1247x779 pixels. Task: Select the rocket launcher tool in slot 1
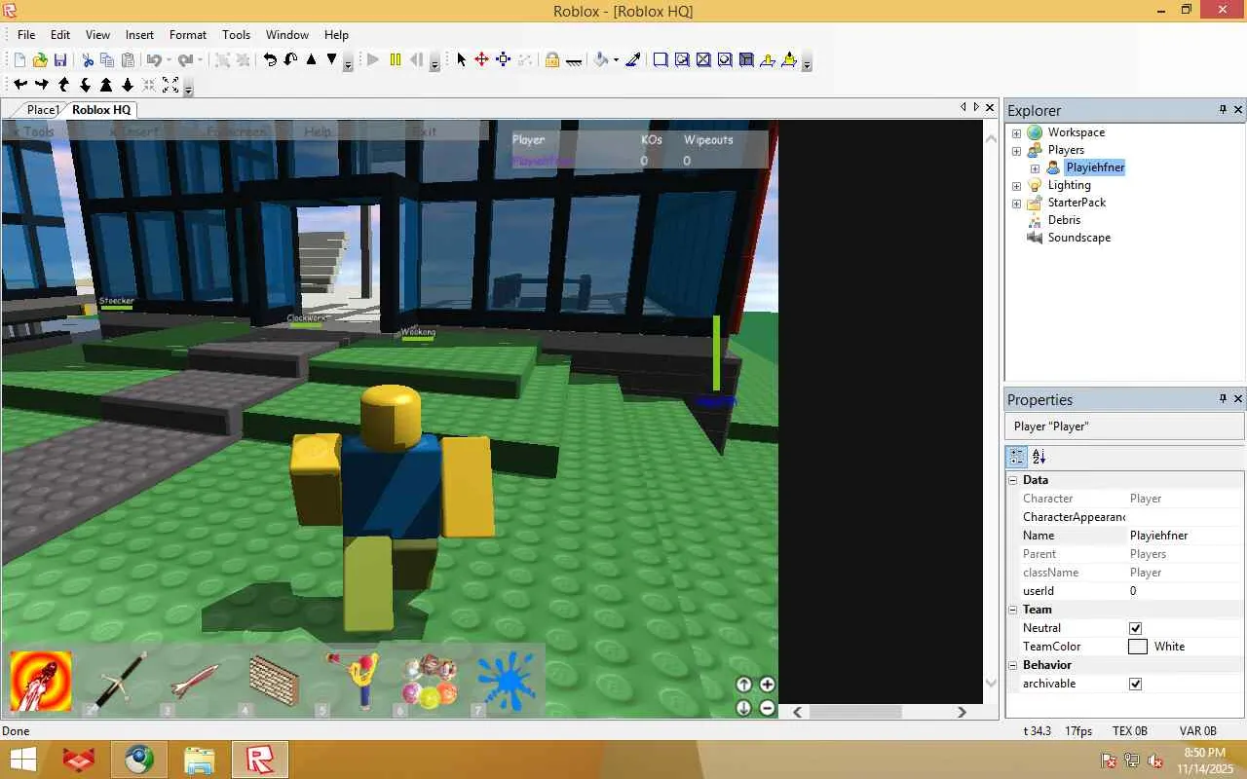pos(41,681)
